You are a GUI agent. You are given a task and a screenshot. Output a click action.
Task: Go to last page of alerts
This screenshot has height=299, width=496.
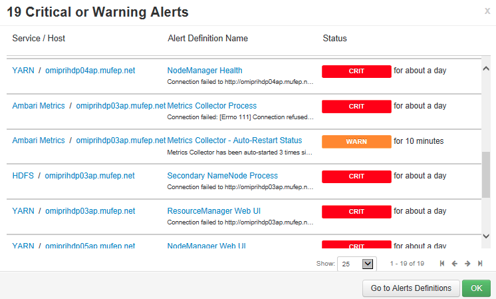(479, 264)
